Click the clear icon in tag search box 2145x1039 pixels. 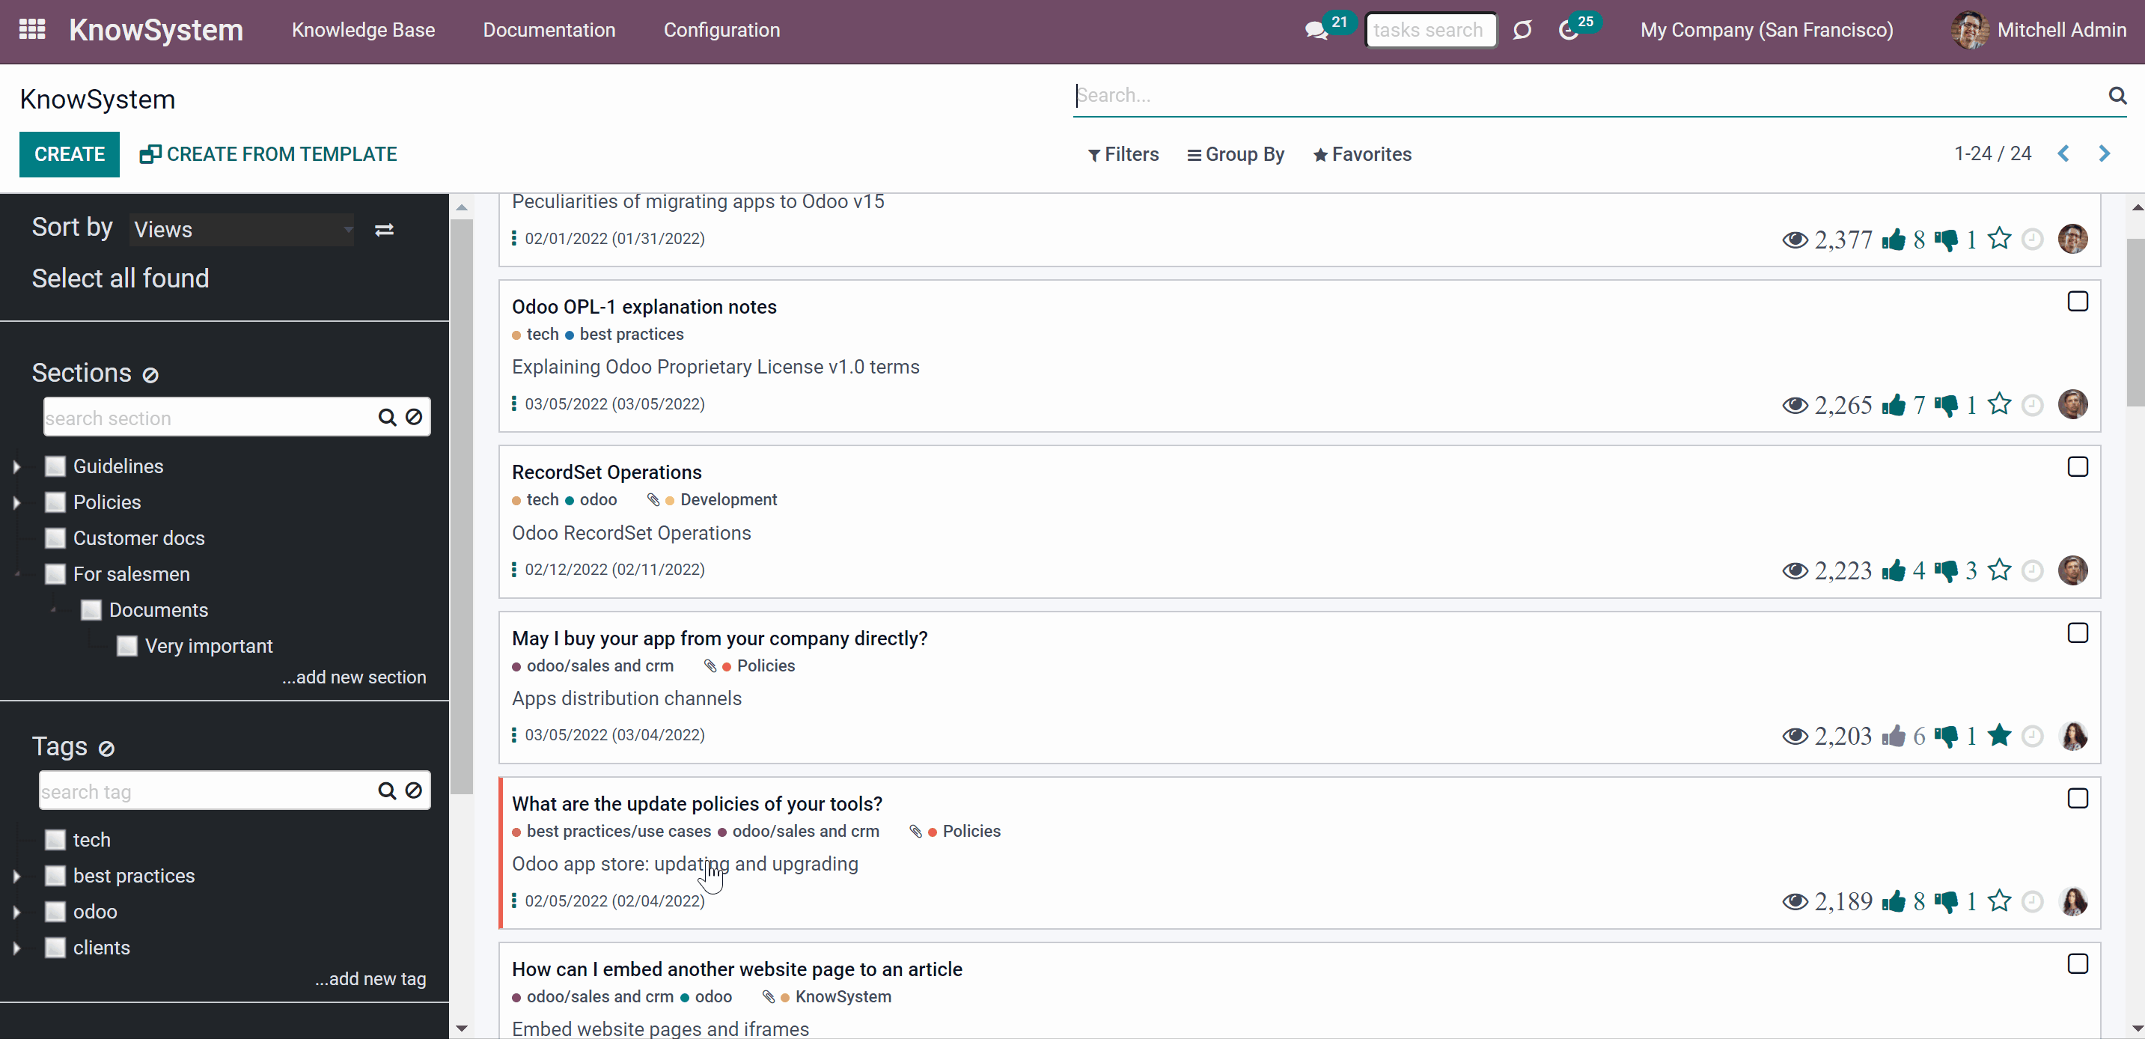click(414, 791)
